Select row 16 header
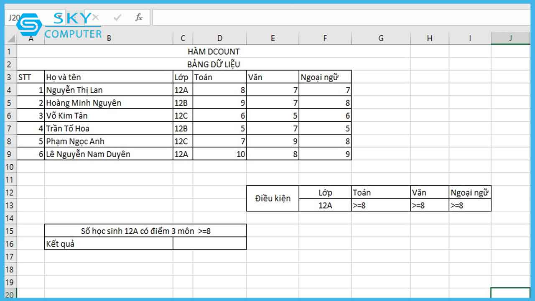Screen dimensions: 535x301 tap(11, 244)
